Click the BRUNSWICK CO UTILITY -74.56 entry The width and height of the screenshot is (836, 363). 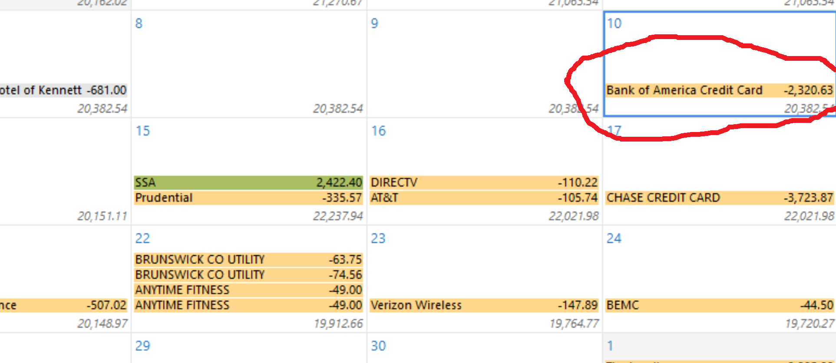coord(248,275)
